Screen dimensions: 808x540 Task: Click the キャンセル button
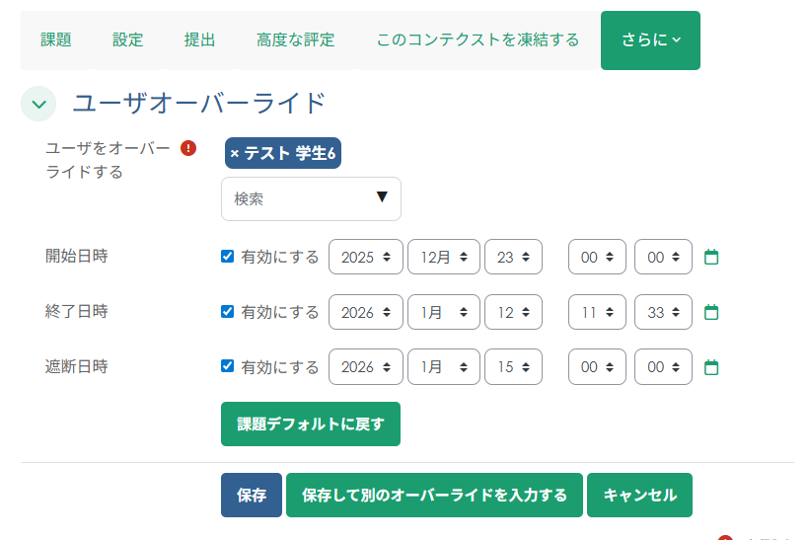point(639,496)
